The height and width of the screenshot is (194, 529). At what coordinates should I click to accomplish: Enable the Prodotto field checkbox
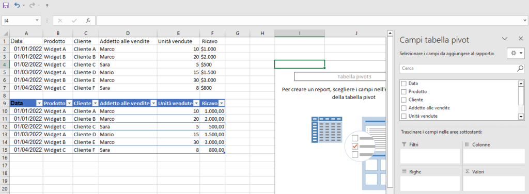[403, 92]
